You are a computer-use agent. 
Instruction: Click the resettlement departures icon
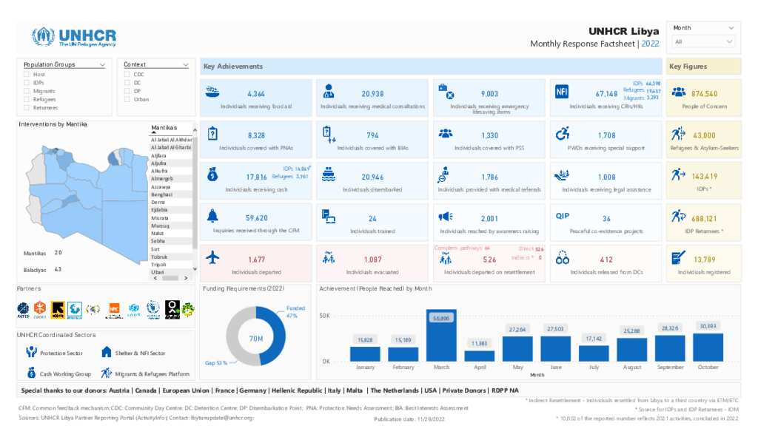(x=446, y=260)
